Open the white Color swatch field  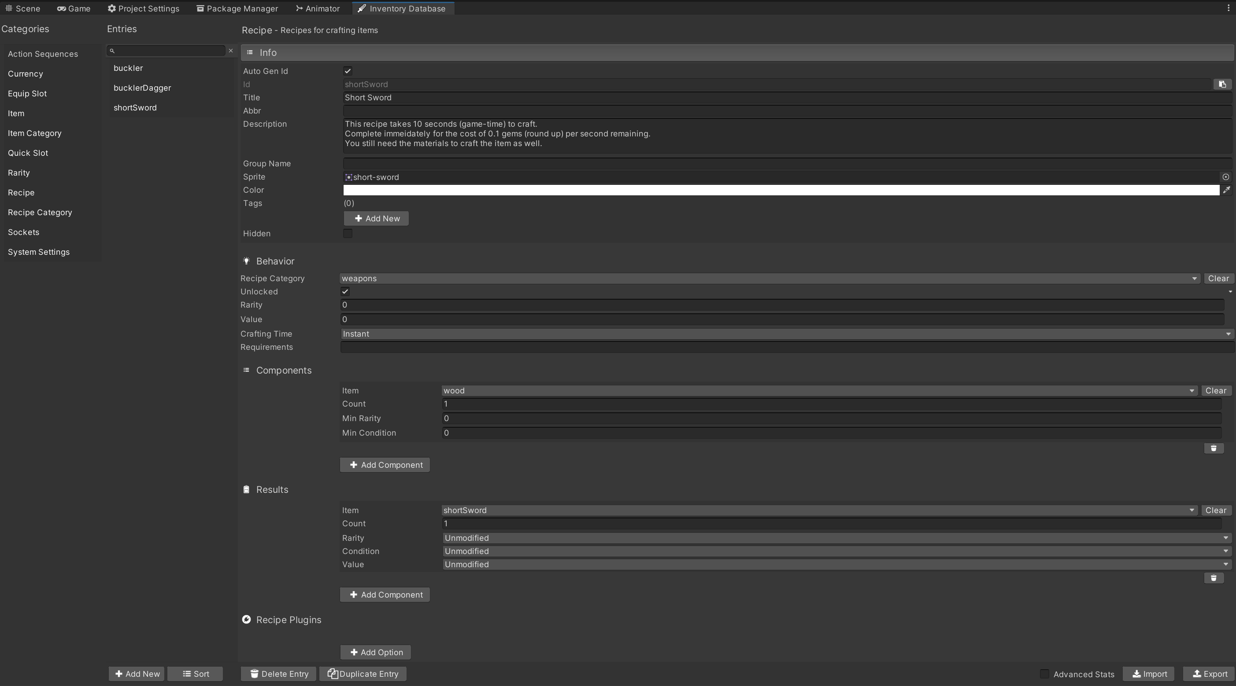pos(781,191)
